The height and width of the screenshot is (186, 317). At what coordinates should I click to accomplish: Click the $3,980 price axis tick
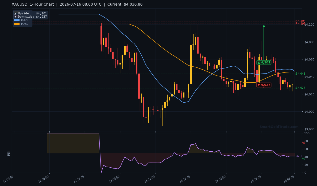(x=309, y=129)
